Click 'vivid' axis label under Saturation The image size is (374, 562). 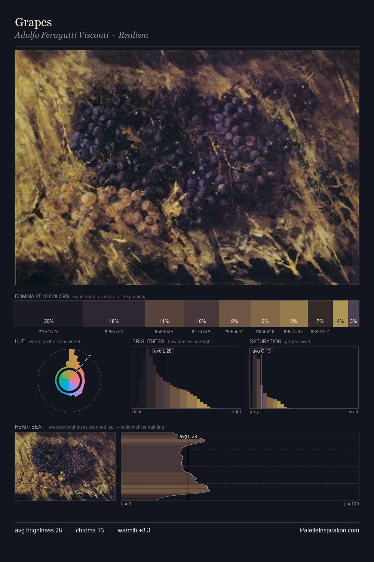tap(353, 412)
